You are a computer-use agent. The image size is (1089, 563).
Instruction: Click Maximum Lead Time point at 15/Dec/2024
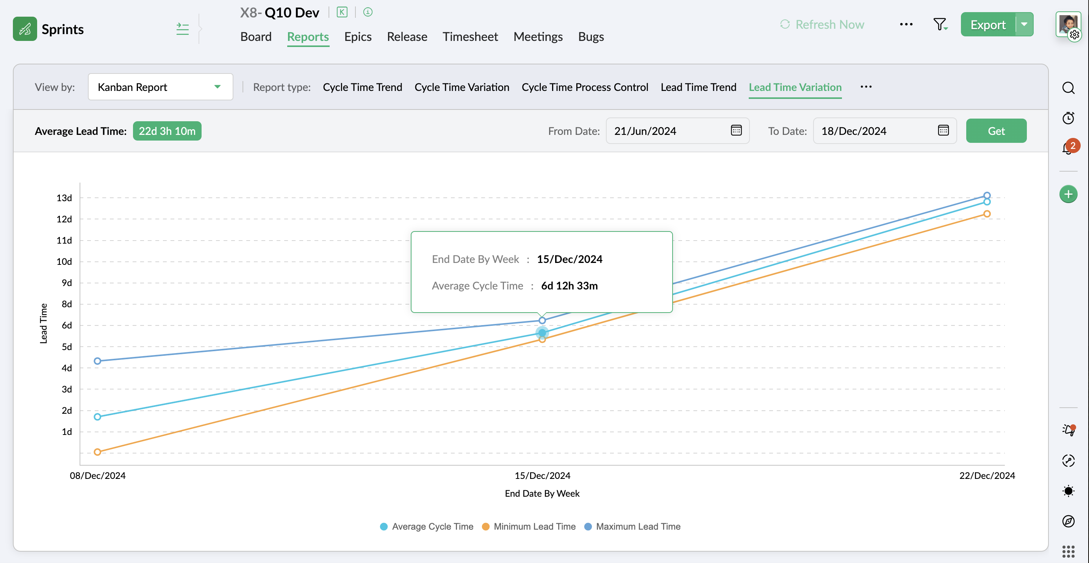click(x=542, y=321)
